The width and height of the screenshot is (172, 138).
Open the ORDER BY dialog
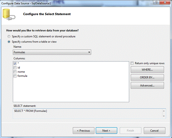click(x=147, y=77)
